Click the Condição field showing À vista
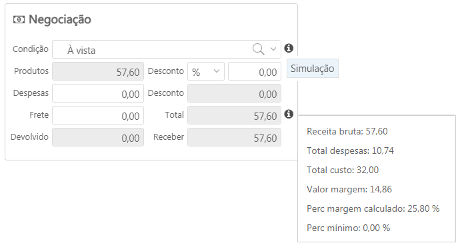 [167, 49]
